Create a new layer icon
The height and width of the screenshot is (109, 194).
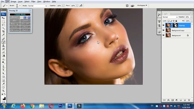(185, 100)
